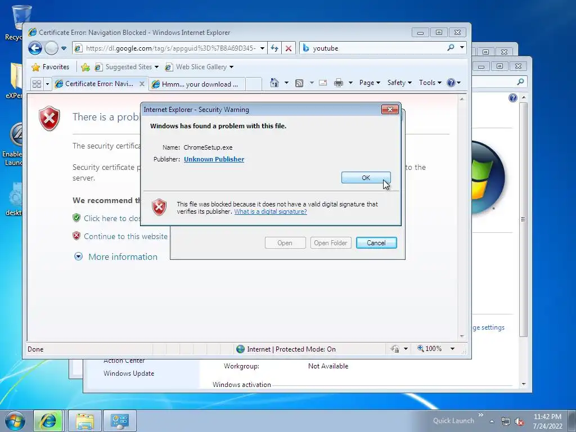Open the Page menu

369,83
